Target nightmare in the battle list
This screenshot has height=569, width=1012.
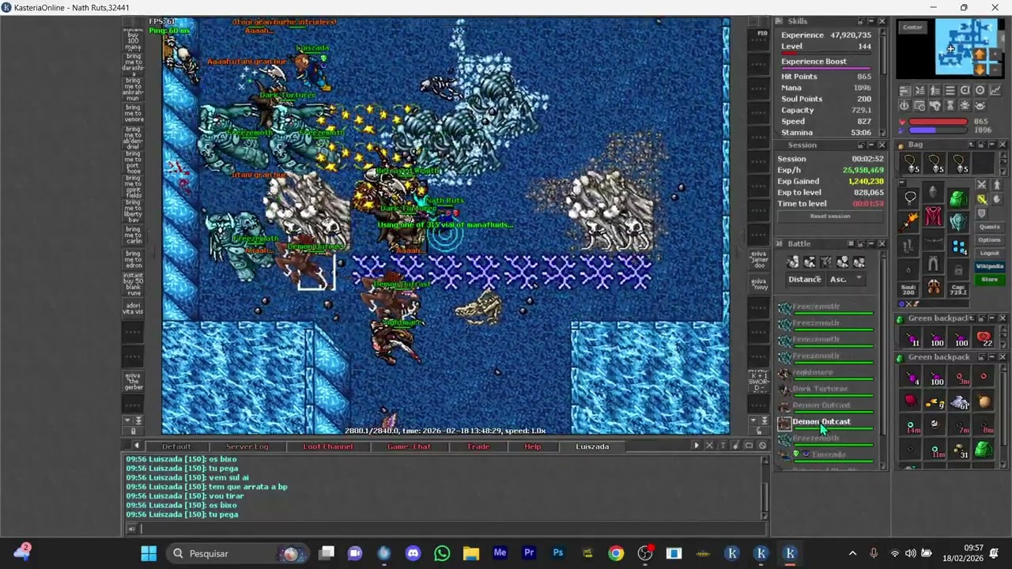pos(827,373)
